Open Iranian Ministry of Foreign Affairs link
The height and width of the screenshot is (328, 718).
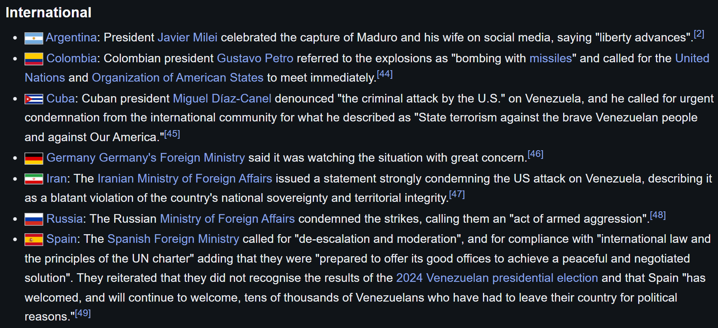(x=185, y=179)
